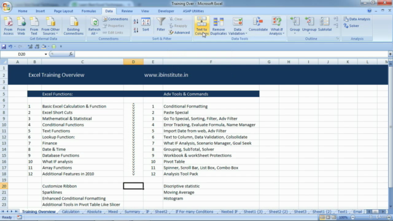Image resolution: width=393 pixels, height=221 pixels.
Task: Select row 12 header
Action: tap(4, 137)
